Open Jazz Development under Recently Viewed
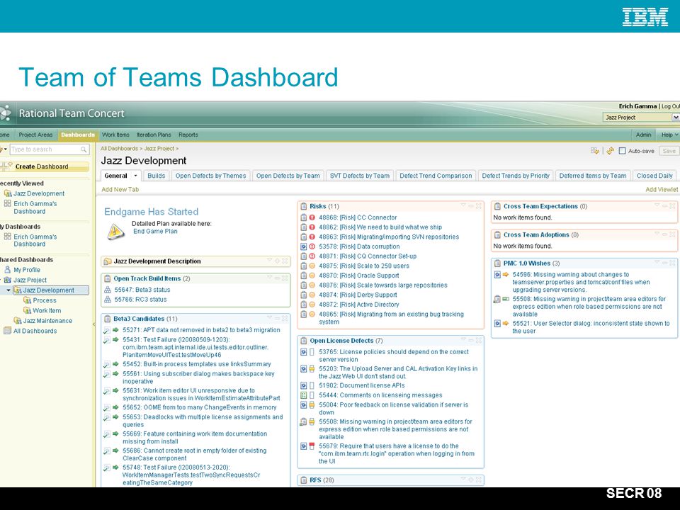 point(39,193)
